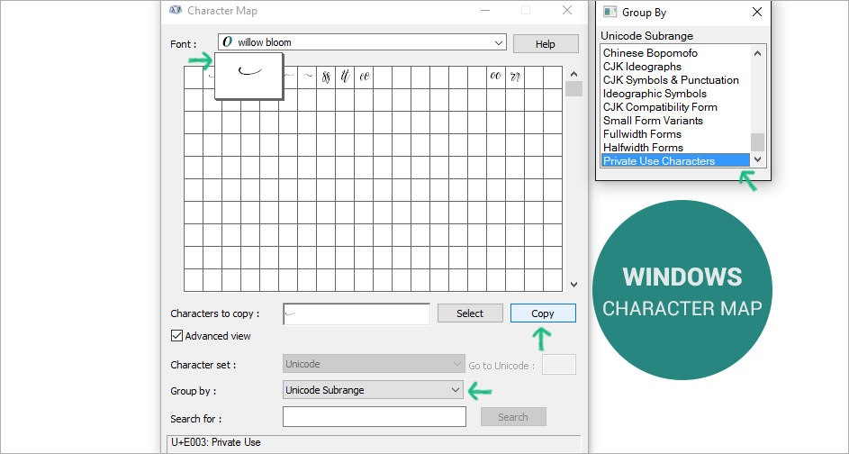The height and width of the screenshot is (454, 849).
Task: Select the rr ligature glyph
Action: point(515,77)
